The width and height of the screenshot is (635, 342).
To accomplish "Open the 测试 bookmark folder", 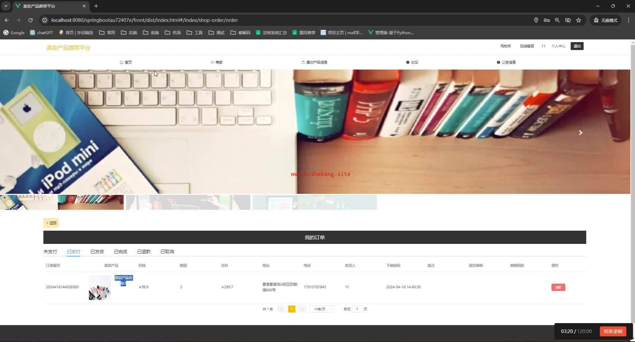I will (x=216, y=32).
